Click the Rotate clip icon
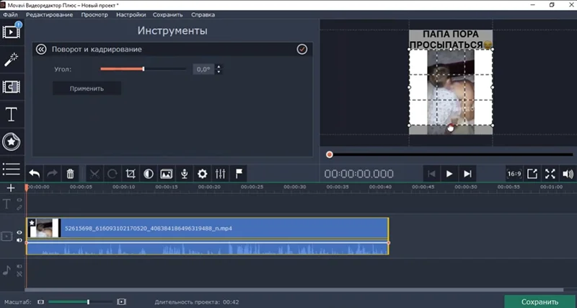The width and height of the screenshot is (577, 308). click(113, 174)
